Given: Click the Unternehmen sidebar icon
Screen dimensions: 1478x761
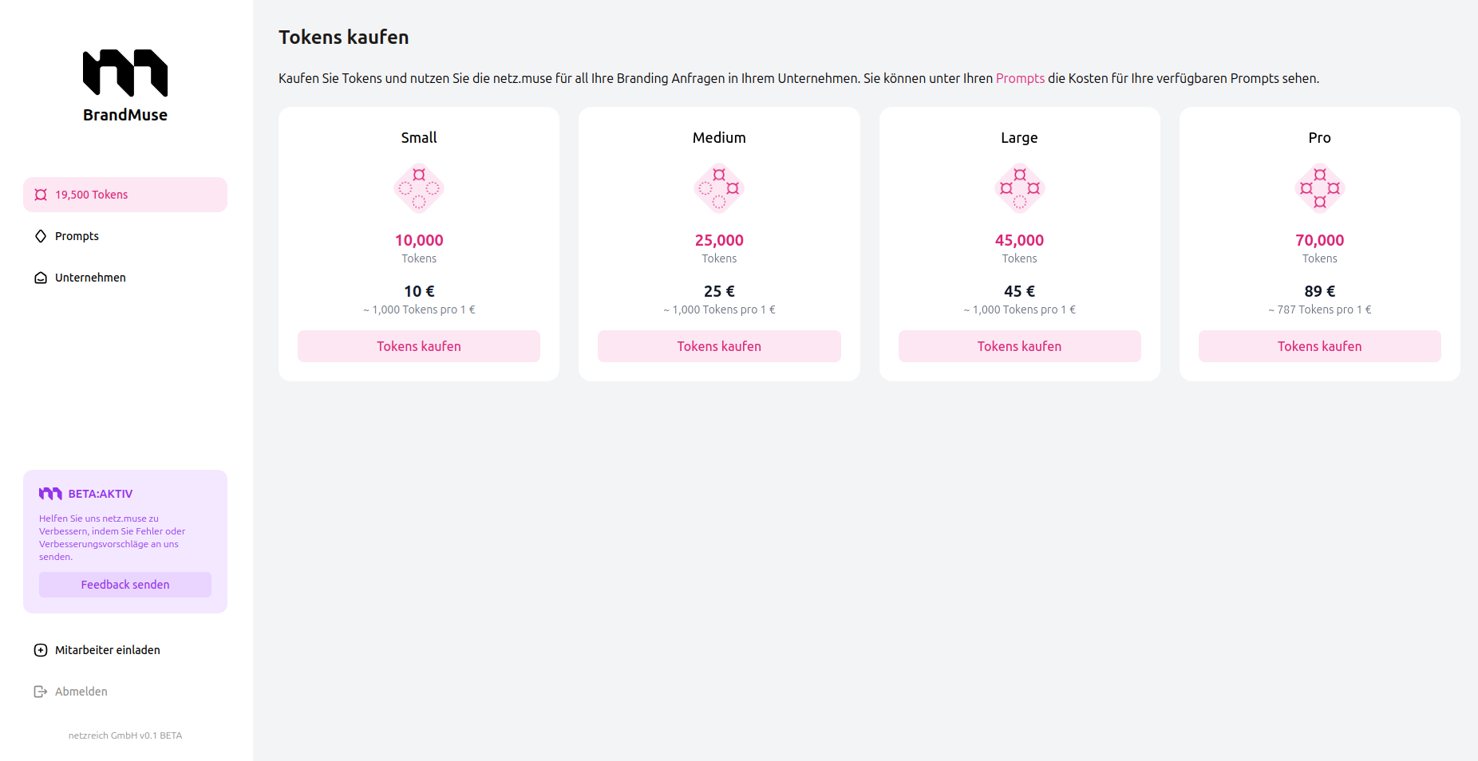Looking at the screenshot, I should click(x=41, y=278).
